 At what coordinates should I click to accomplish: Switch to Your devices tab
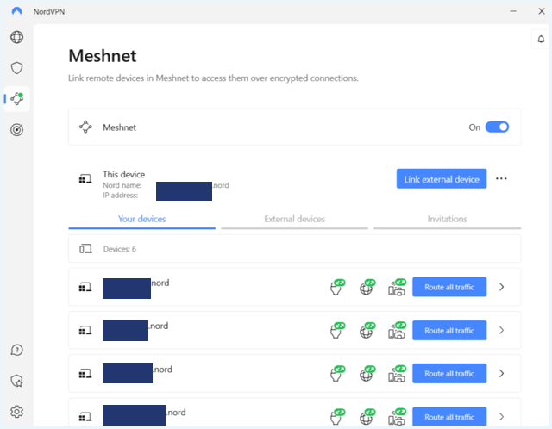click(x=141, y=219)
